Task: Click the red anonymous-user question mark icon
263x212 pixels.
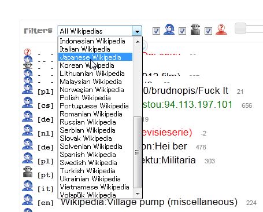Action: pos(221,30)
